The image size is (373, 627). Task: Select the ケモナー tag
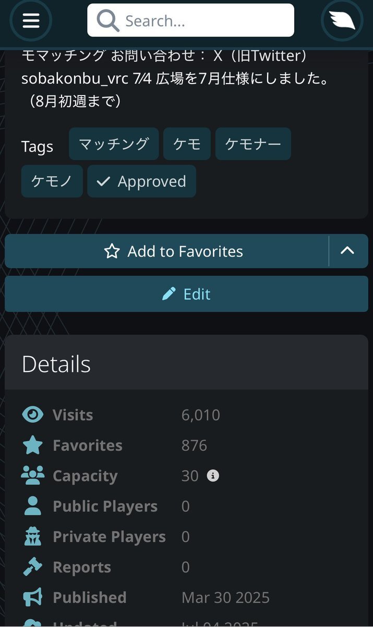[x=253, y=144]
